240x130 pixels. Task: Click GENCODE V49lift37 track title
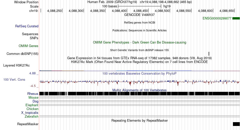tap(139, 15)
